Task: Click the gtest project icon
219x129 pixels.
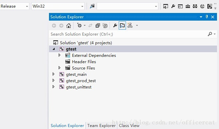Action: pyautogui.click(x=62, y=49)
